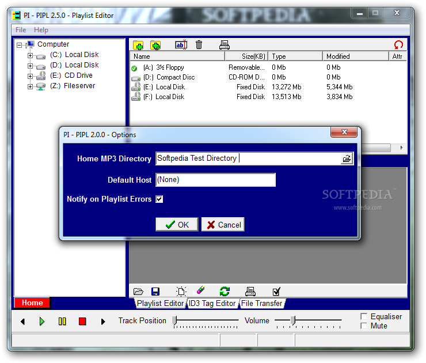Click the (E:) Local Disk drive icon in list
This screenshot has width=426, height=363.
click(136, 87)
